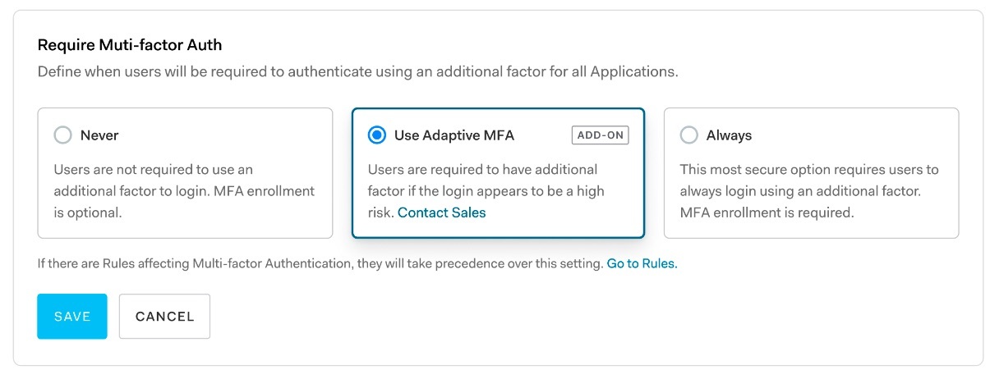Open the Contact Sales link

[441, 212]
